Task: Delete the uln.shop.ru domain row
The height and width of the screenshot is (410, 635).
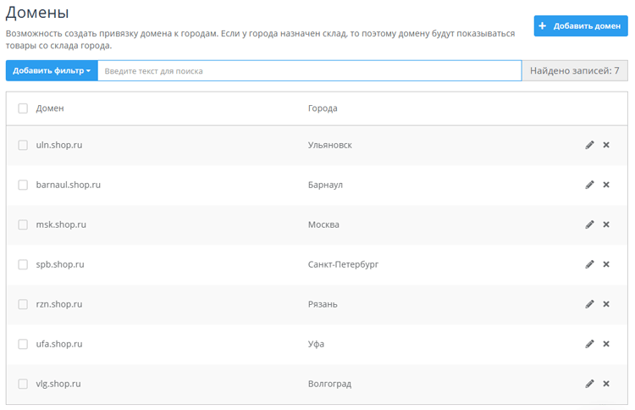Action: [606, 145]
